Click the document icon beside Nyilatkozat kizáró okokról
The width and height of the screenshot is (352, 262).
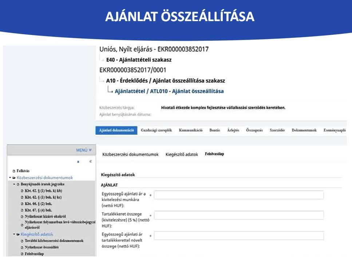22,217
